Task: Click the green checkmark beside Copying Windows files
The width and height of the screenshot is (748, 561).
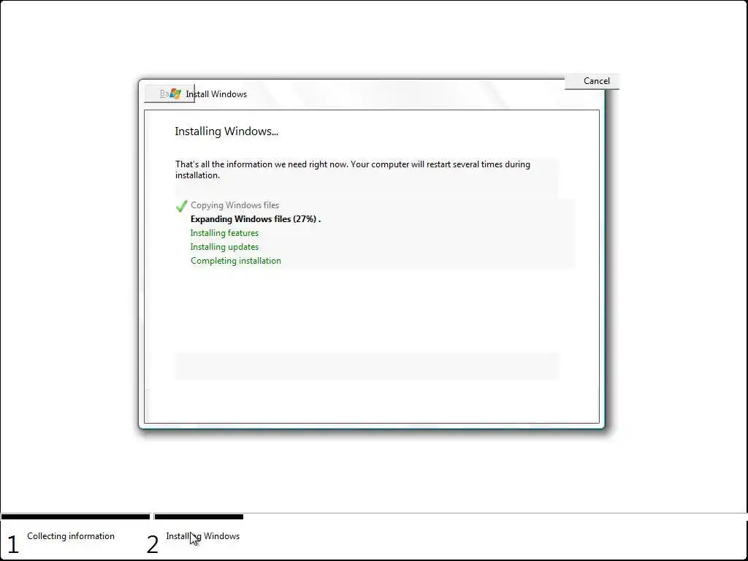Action: pos(181,205)
